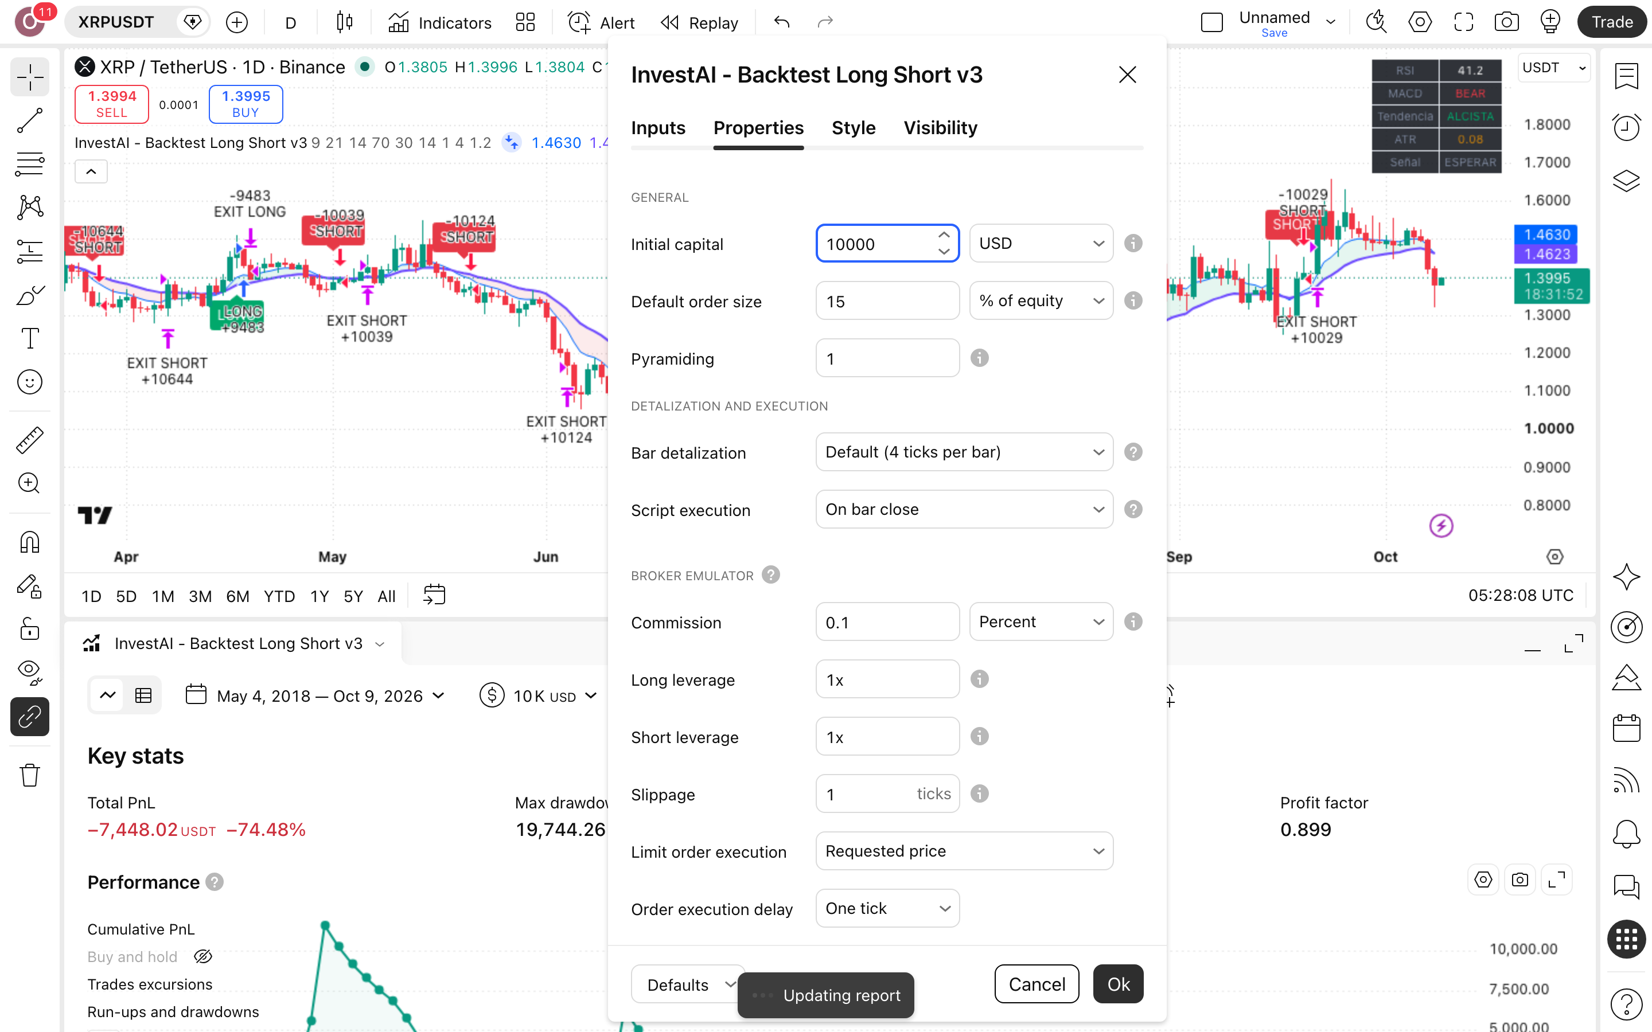The image size is (1652, 1032).
Task: Open the layout grid templates icon
Action: 525,22
